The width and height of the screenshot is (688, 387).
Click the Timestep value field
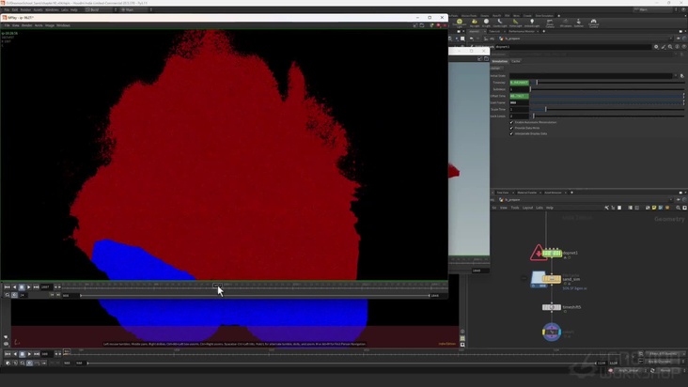pyautogui.click(x=520, y=83)
